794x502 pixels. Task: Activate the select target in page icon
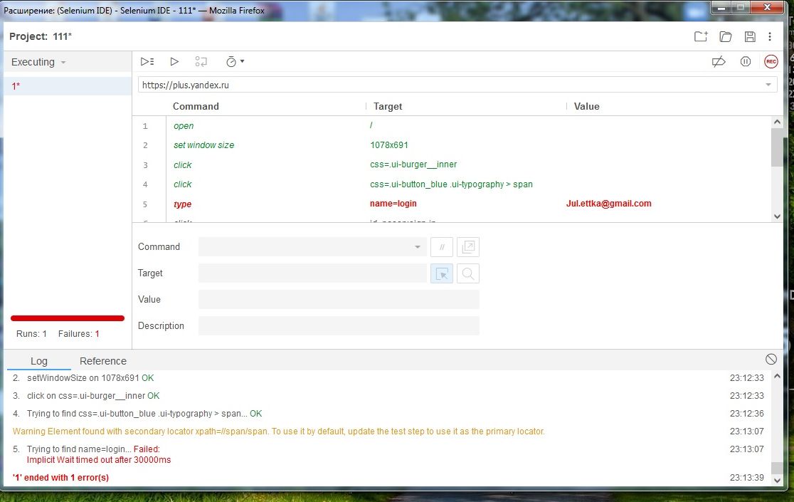click(x=442, y=273)
